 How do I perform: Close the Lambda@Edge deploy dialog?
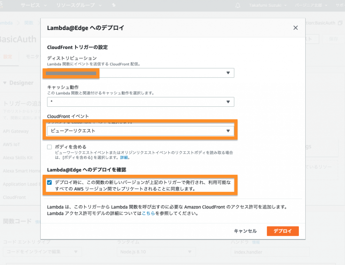pyautogui.click(x=295, y=28)
